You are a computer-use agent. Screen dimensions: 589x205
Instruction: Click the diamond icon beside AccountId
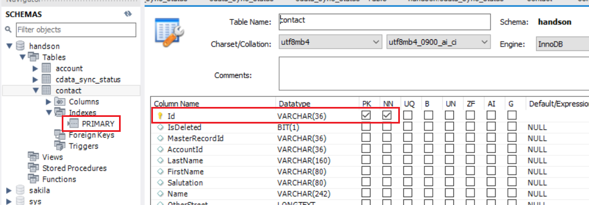coord(160,149)
